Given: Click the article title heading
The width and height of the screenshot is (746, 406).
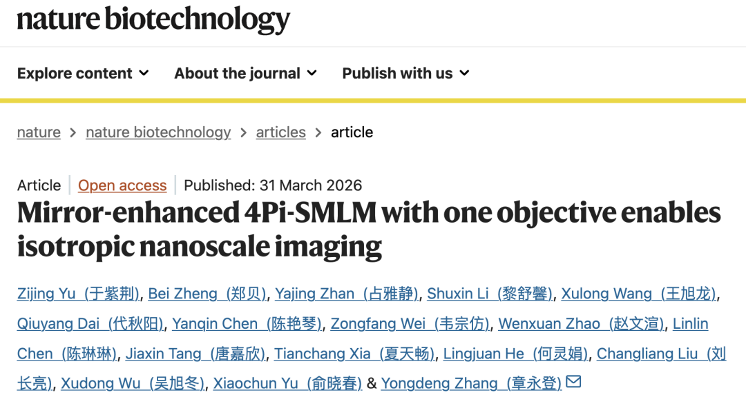Looking at the screenshot, I should (369, 229).
